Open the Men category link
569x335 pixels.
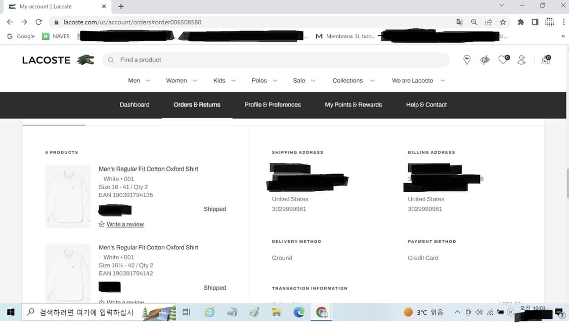(134, 81)
